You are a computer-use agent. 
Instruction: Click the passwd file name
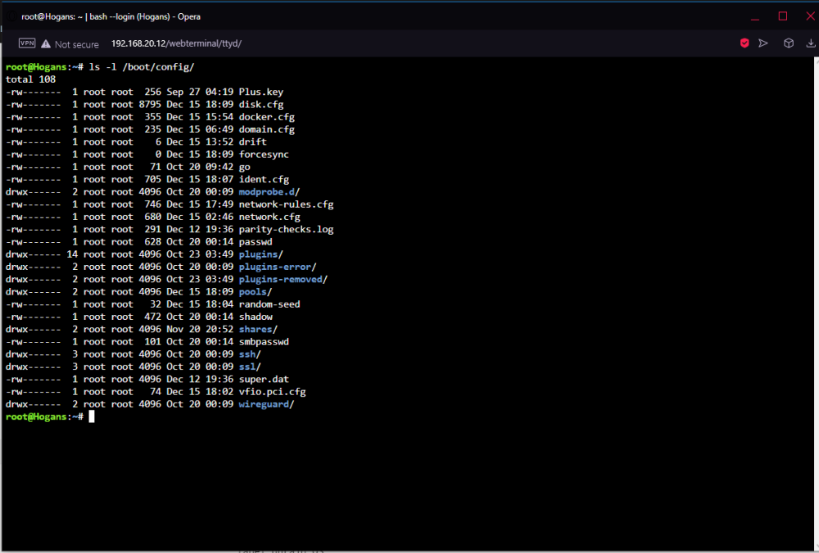coord(256,242)
